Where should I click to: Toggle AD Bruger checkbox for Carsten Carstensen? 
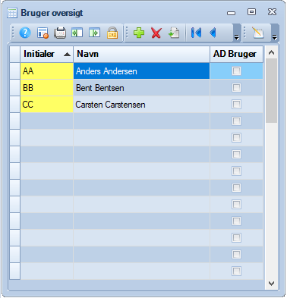[236, 105]
